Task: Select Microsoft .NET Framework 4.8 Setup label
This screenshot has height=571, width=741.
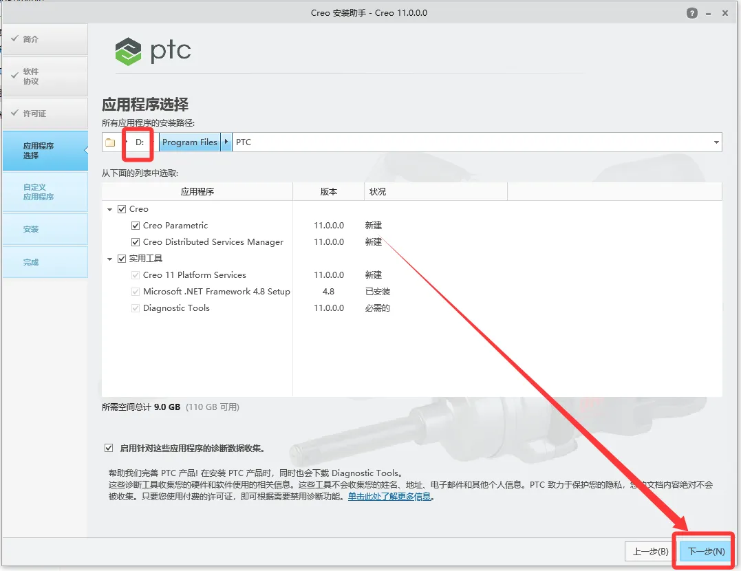Action: [x=217, y=292]
